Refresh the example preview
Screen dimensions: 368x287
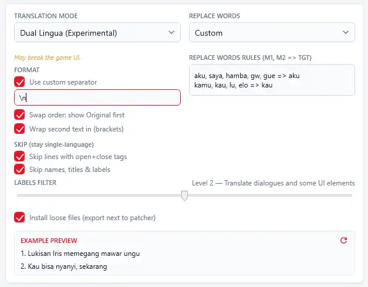point(343,240)
